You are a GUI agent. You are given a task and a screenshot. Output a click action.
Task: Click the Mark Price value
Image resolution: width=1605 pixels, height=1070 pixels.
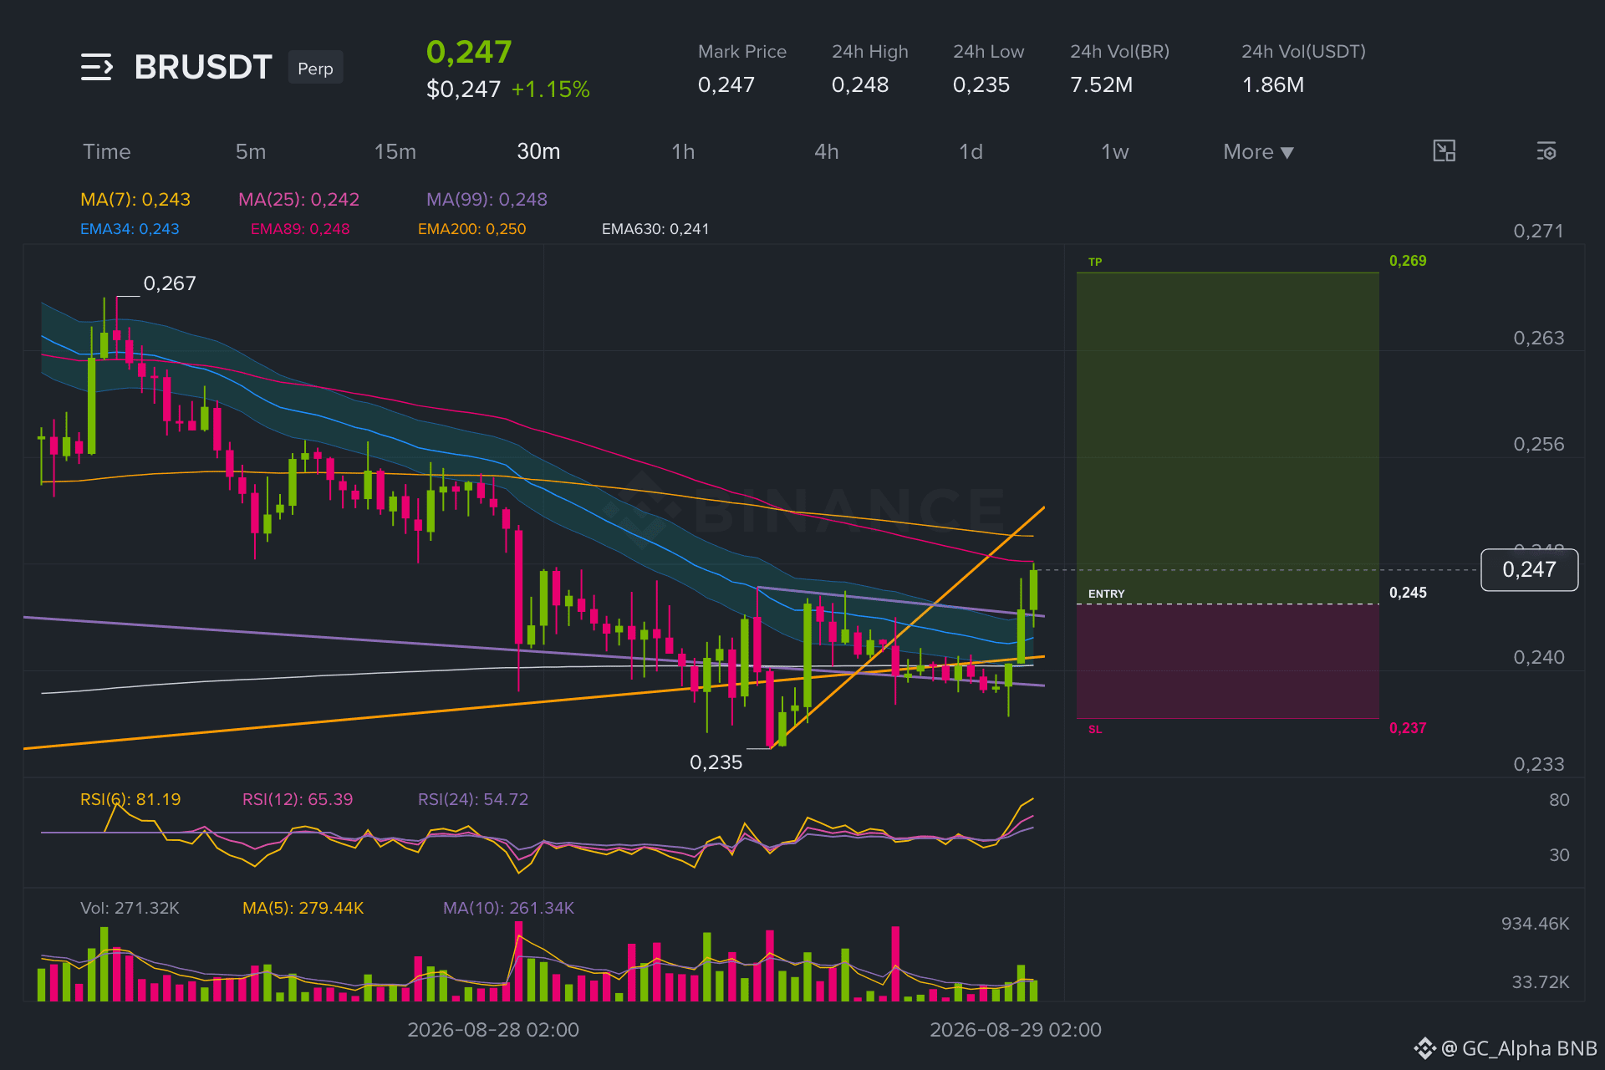coord(726,85)
